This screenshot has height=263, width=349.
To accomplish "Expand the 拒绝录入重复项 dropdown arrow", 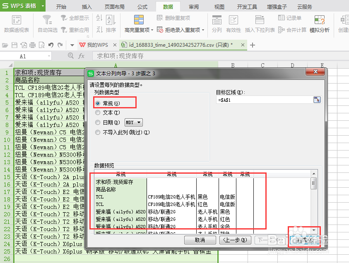I will click(203, 30).
